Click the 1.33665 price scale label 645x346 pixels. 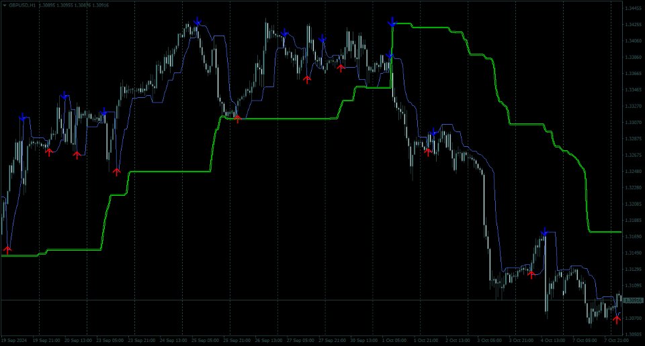coord(634,74)
